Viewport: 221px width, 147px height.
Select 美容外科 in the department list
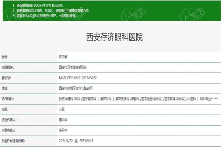[106, 99]
